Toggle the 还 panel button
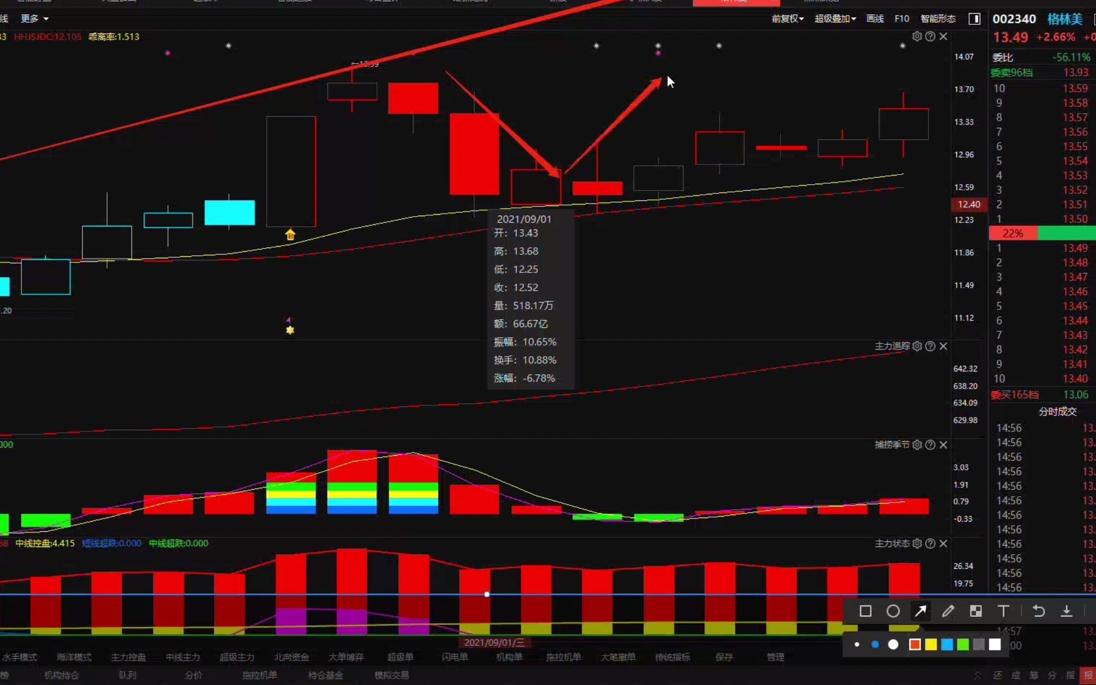 (998, 675)
